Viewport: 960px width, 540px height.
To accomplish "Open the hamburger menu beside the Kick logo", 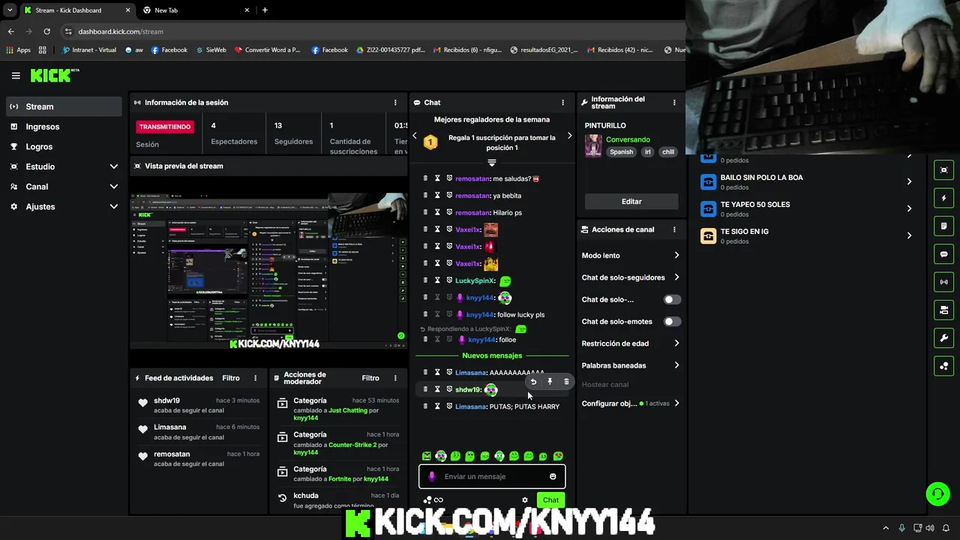I will point(16,76).
